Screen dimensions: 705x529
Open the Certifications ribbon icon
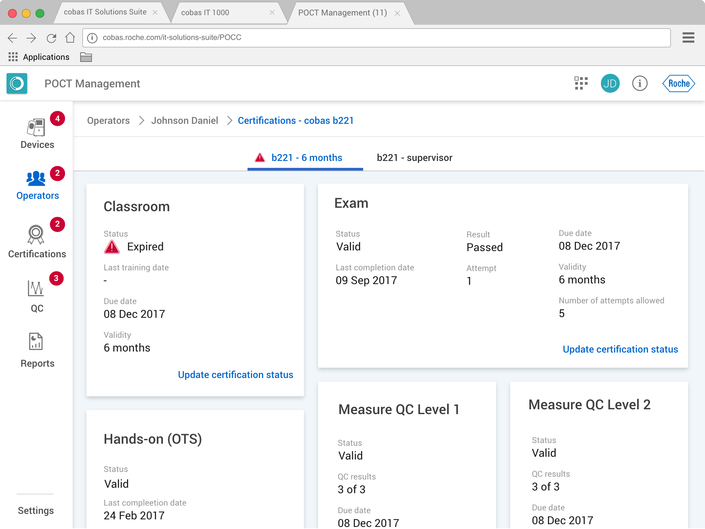point(36,235)
